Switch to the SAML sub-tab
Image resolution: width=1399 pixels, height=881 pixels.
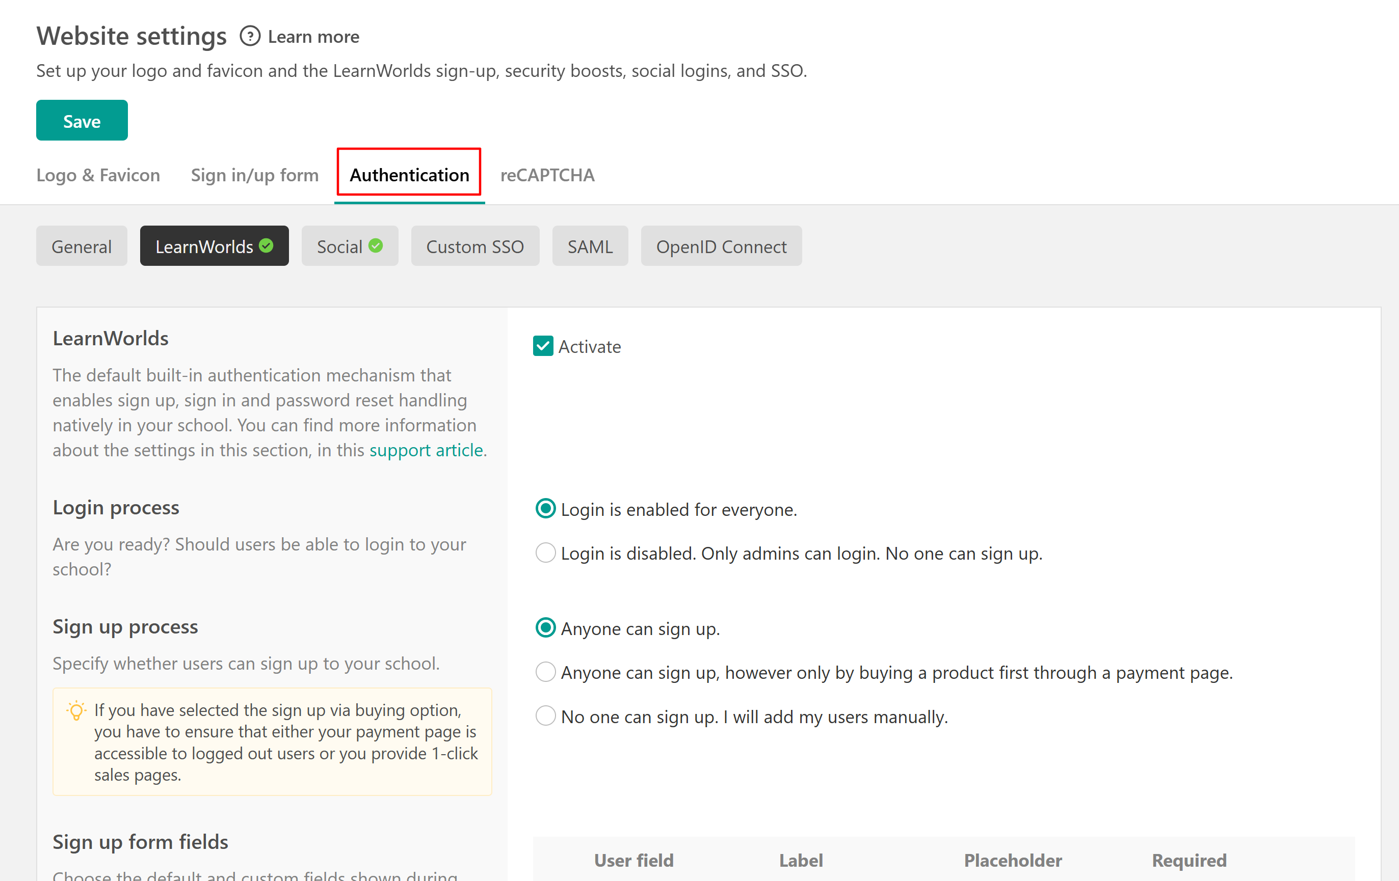[x=590, y=246]
